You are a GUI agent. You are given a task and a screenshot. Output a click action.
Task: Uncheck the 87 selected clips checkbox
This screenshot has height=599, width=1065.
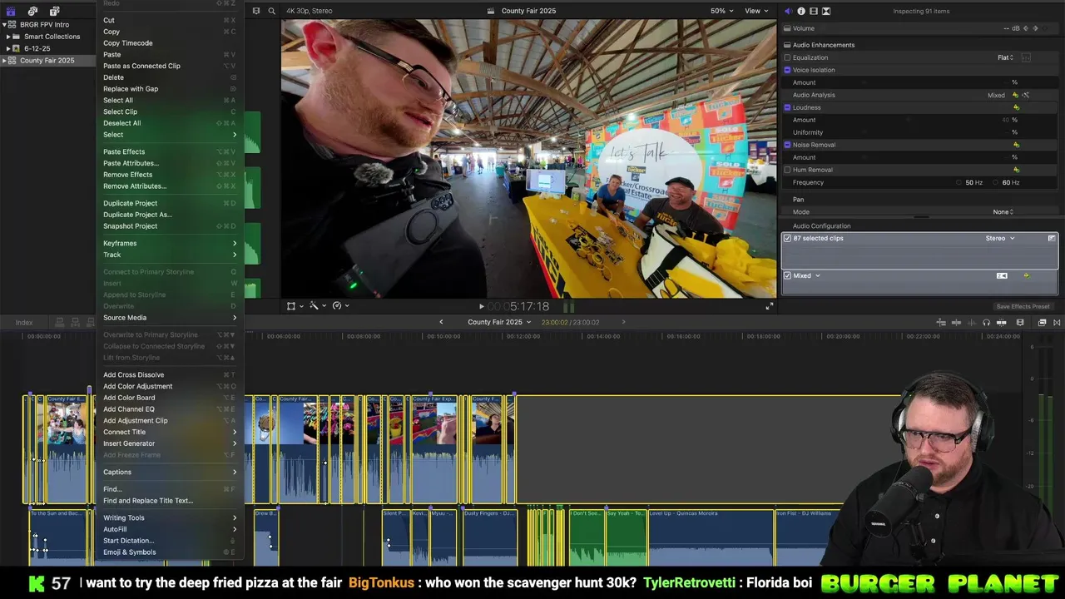[787, 238]
